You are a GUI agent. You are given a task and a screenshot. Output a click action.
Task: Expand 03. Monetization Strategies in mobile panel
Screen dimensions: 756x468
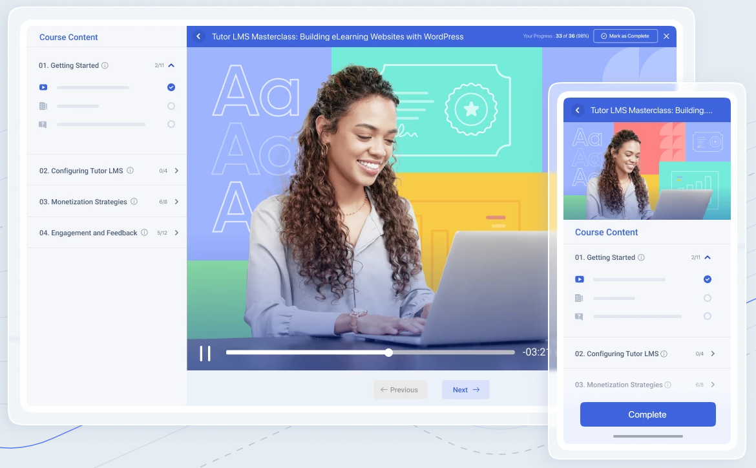(713, 385)
